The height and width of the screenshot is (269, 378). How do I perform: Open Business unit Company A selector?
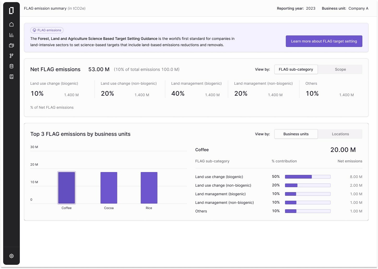358,8
